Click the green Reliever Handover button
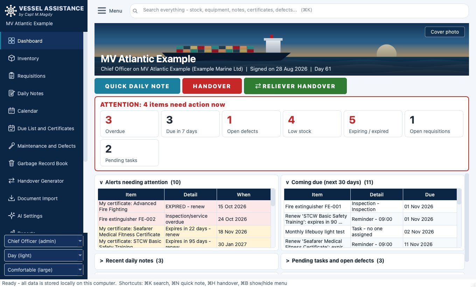 295,86
